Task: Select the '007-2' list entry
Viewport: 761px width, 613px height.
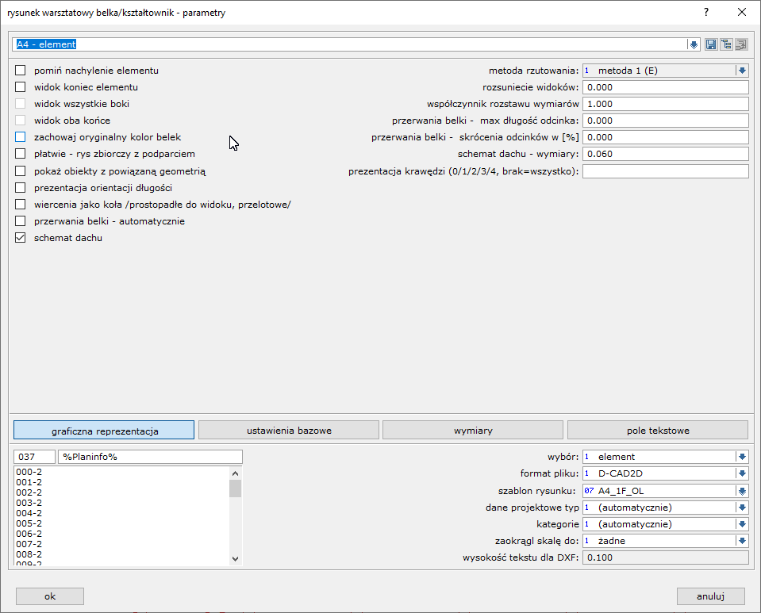Action: click(x=29, y=544)
